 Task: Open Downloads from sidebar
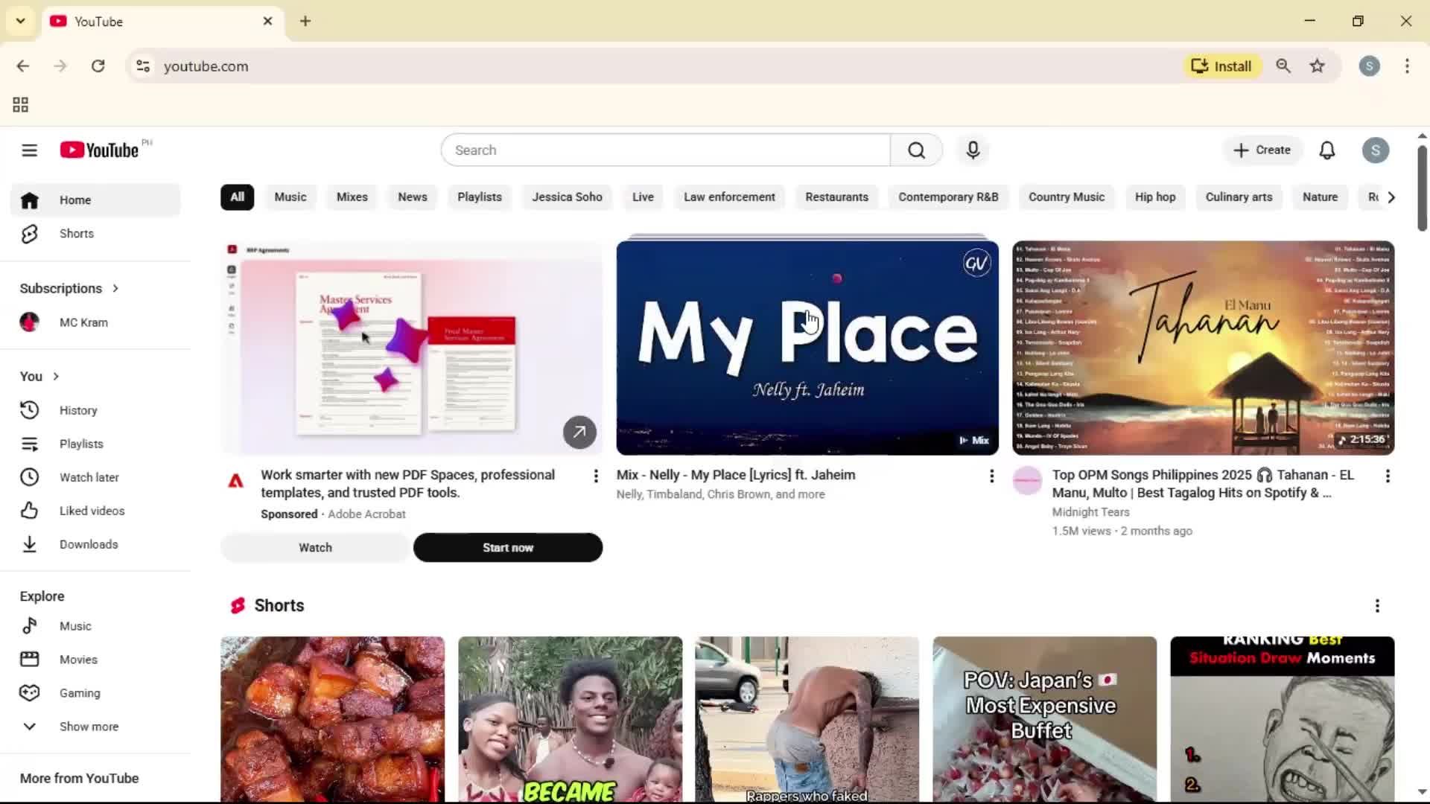click(88, 544)
